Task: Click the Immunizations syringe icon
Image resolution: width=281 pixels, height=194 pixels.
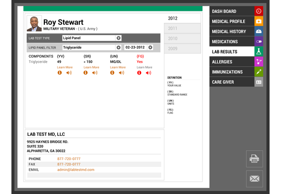Action: pyautogui.click(x=259, y=72)
